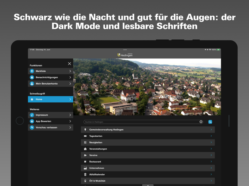Click the Suchen in Hedingen search field
249x186 pixels.
tap(143, 122)
